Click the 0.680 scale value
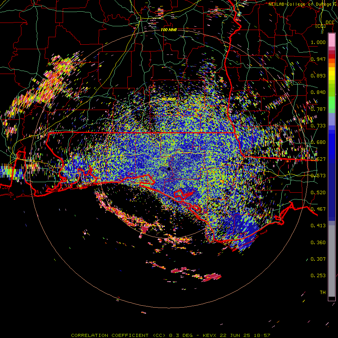338x338 pixels. pos(318,142)
